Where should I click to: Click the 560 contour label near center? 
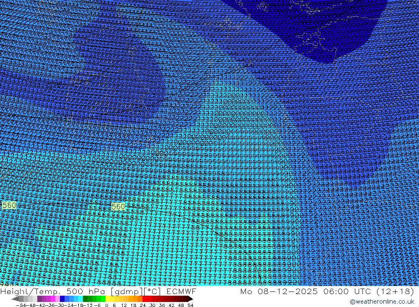[118, 206]
